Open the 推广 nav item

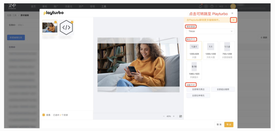[x=56, y=6]
